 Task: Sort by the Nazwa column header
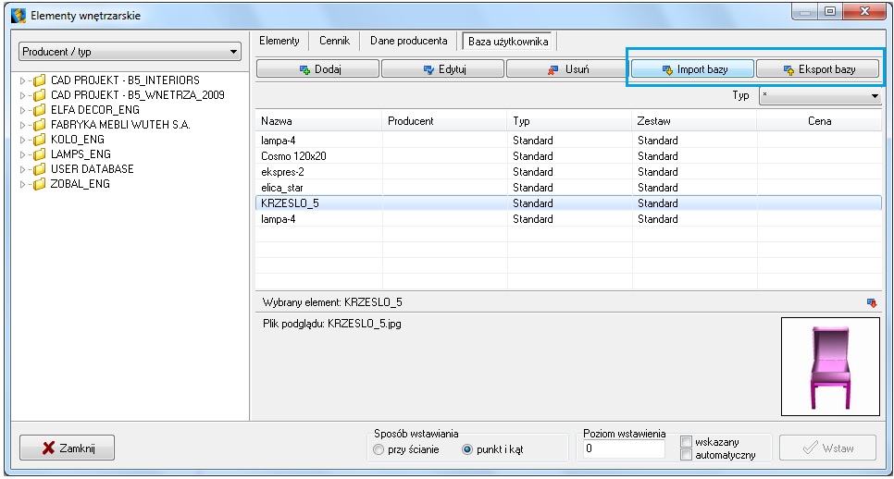point(318,121)
